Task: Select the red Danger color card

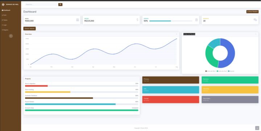Action: [x=171, y=99]
